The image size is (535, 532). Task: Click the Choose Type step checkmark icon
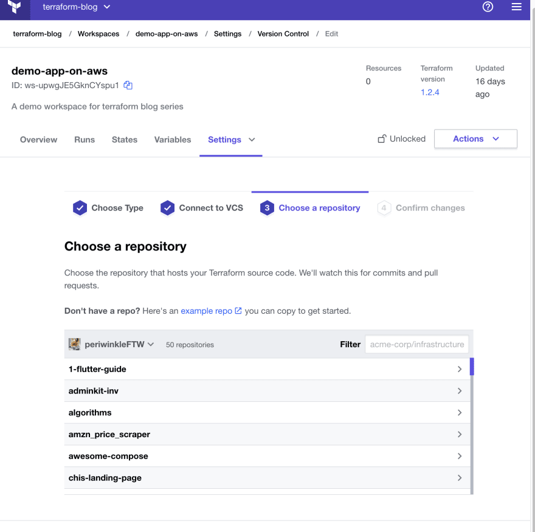tap(80, 208)
